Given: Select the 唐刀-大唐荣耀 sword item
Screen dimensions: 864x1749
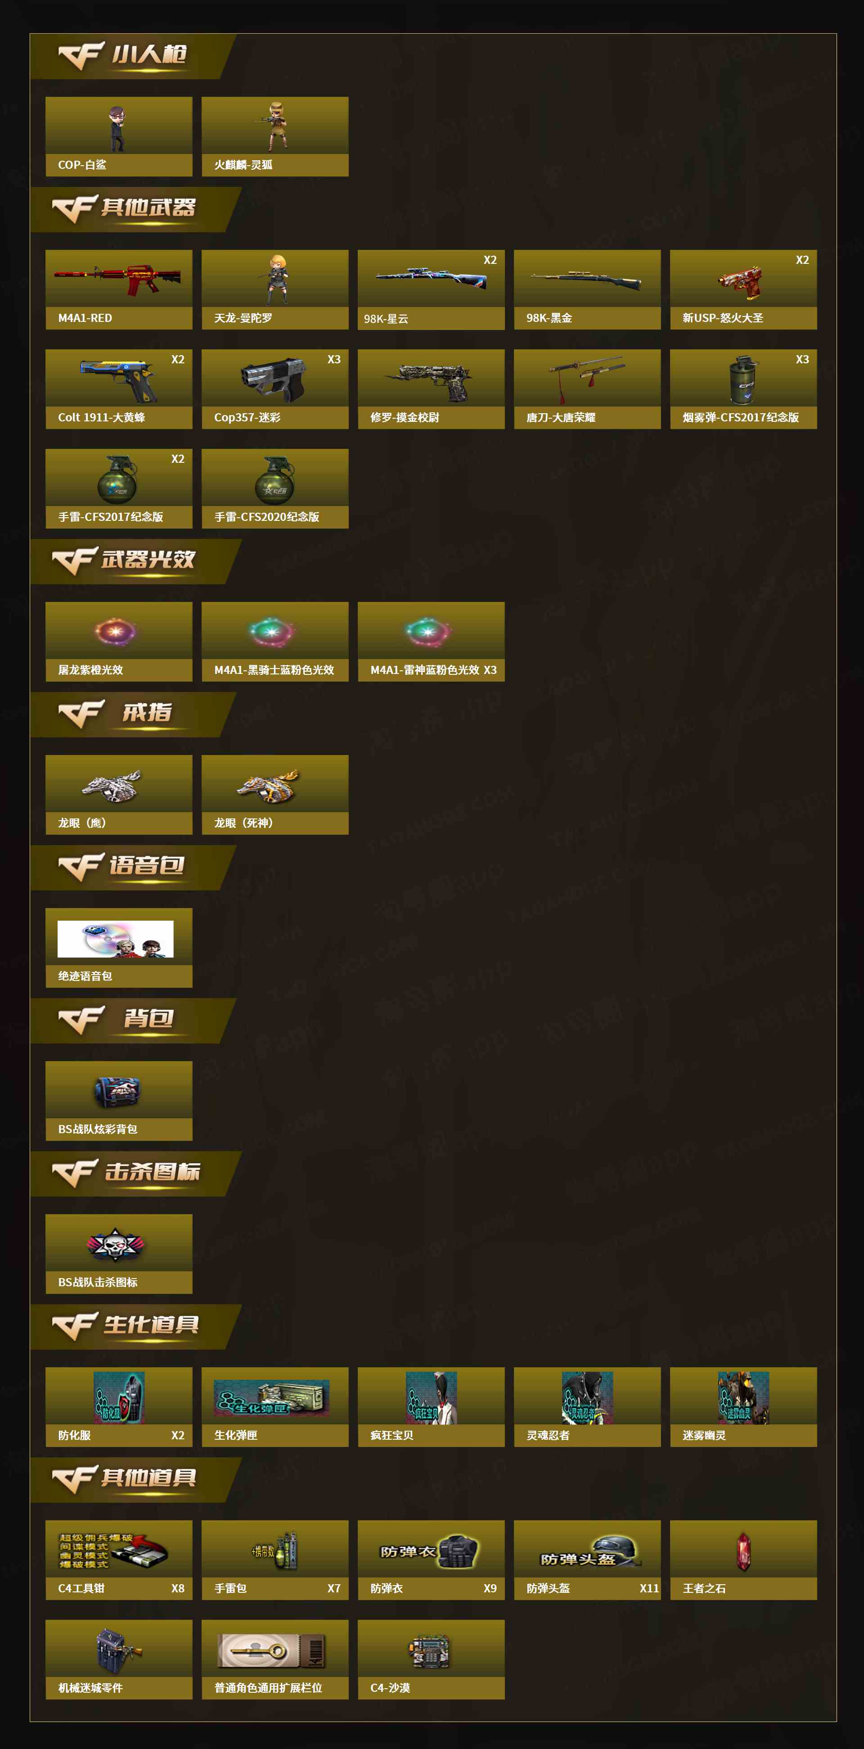Looking at the screenshot, I should pos(587,389).
